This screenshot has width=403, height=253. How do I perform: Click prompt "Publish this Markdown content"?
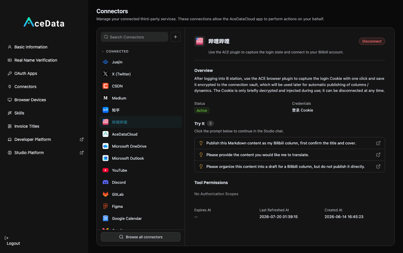290,143
